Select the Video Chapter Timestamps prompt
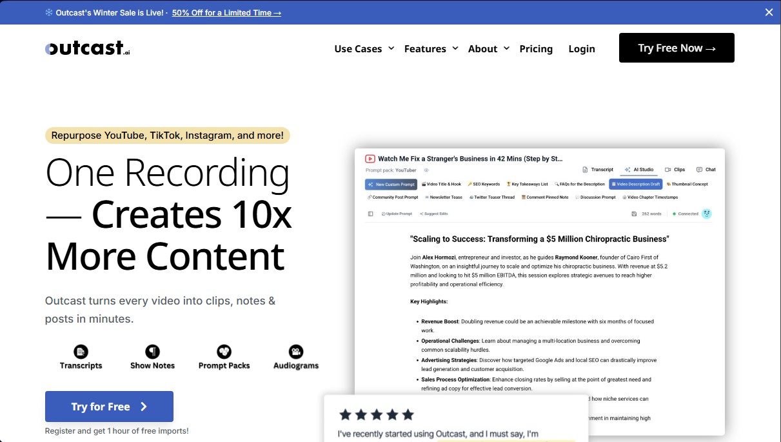The image size is (781, 442). pyautogui.click(x=650, y=197)
